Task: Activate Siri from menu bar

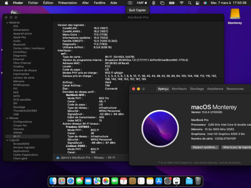Action: click(205, 3)
